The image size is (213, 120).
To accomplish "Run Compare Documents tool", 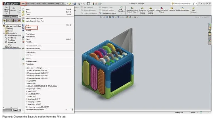I will tap(107, 13).
